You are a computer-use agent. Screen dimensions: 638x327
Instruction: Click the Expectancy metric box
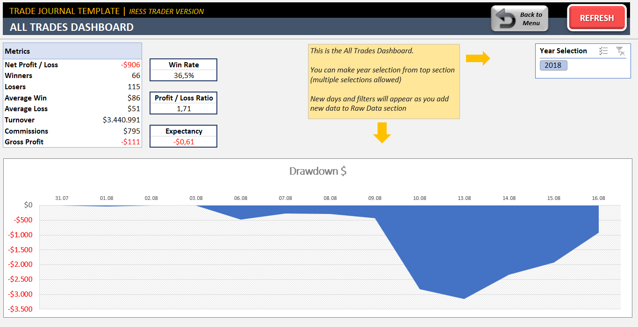point(183,136)
